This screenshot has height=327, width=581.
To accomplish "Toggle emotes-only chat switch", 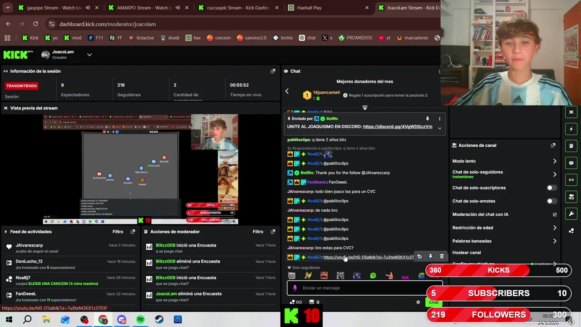I will click(x=551, y=201).
